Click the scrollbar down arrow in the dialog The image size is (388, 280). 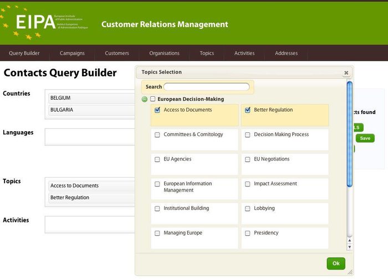pyautogui.click(x=349, y=246)
